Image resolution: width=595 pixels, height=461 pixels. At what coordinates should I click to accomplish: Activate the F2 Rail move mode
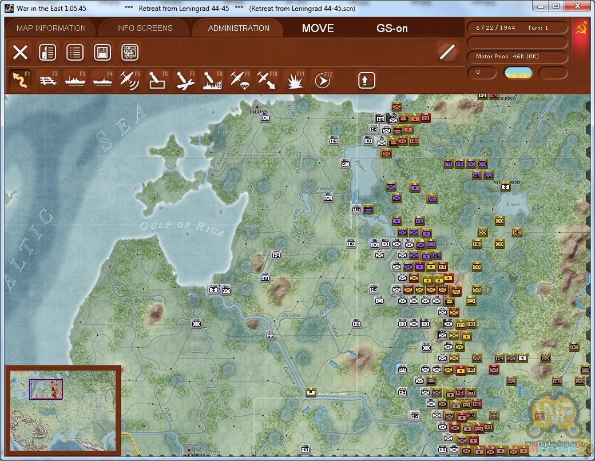click(48, 81)
